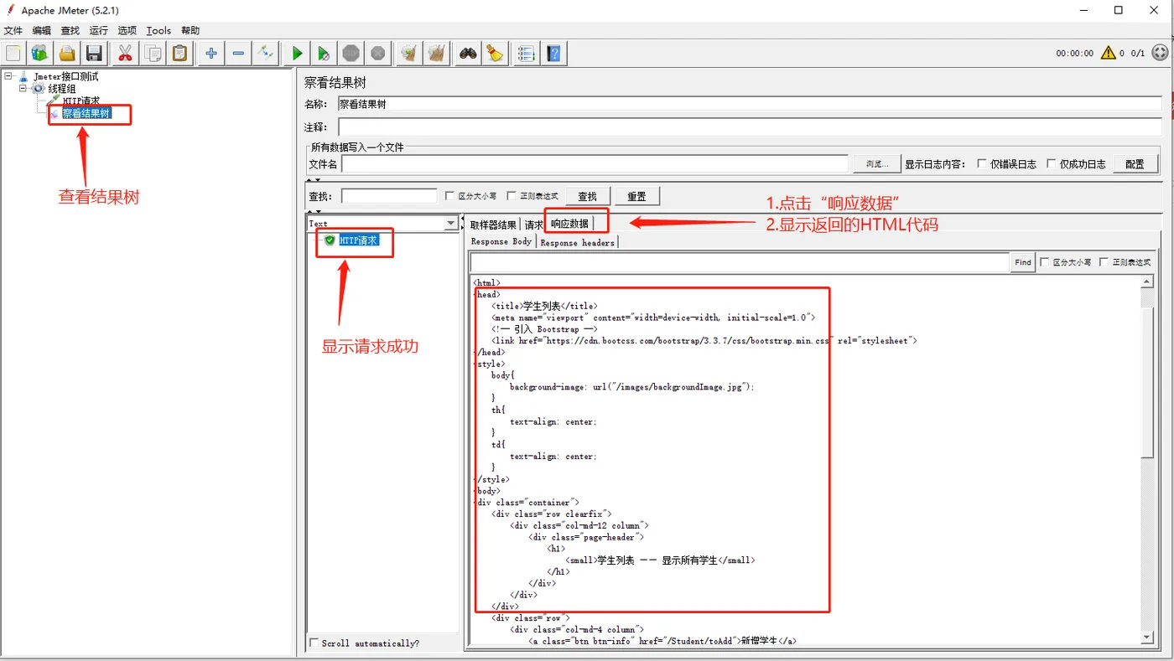
Task: Collapse all nodes with minus icon
Action: 238,54
